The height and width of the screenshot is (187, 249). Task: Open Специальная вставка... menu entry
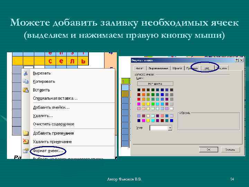point(55,98)
